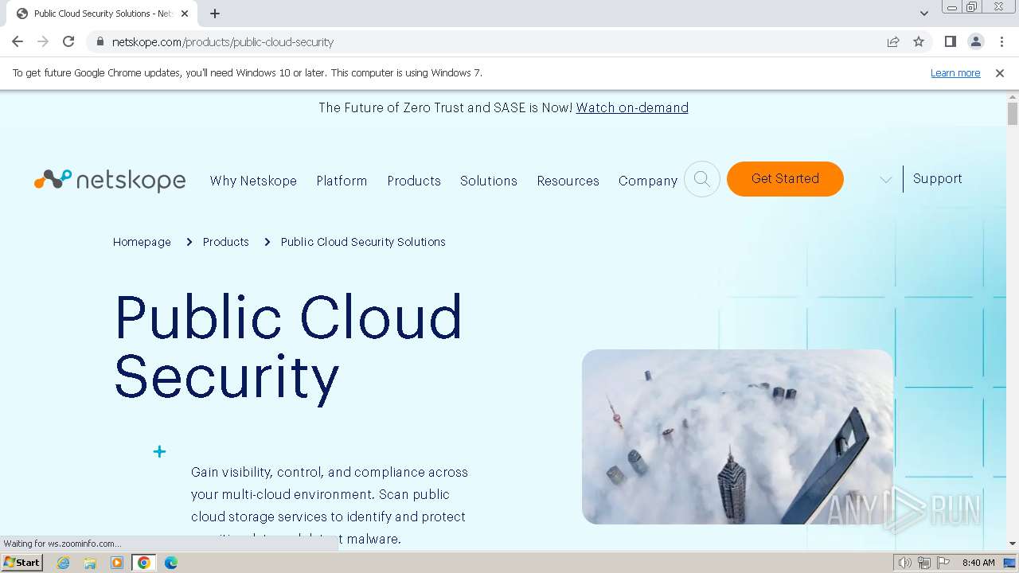Click the site search magnifier icon
Image resolution: width=1019 pixels, height=573 pixels.
[x=702, y=179]
